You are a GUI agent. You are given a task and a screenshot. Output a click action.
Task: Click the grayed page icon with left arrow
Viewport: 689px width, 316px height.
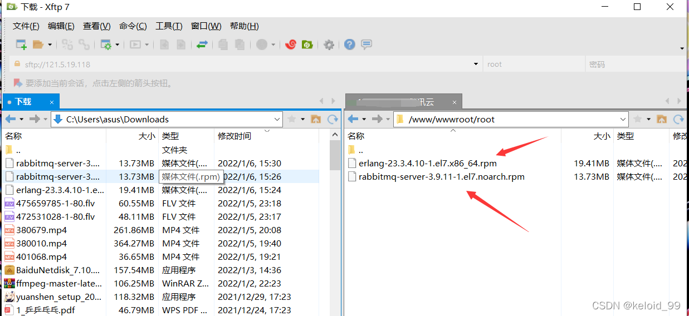[164, 45]
